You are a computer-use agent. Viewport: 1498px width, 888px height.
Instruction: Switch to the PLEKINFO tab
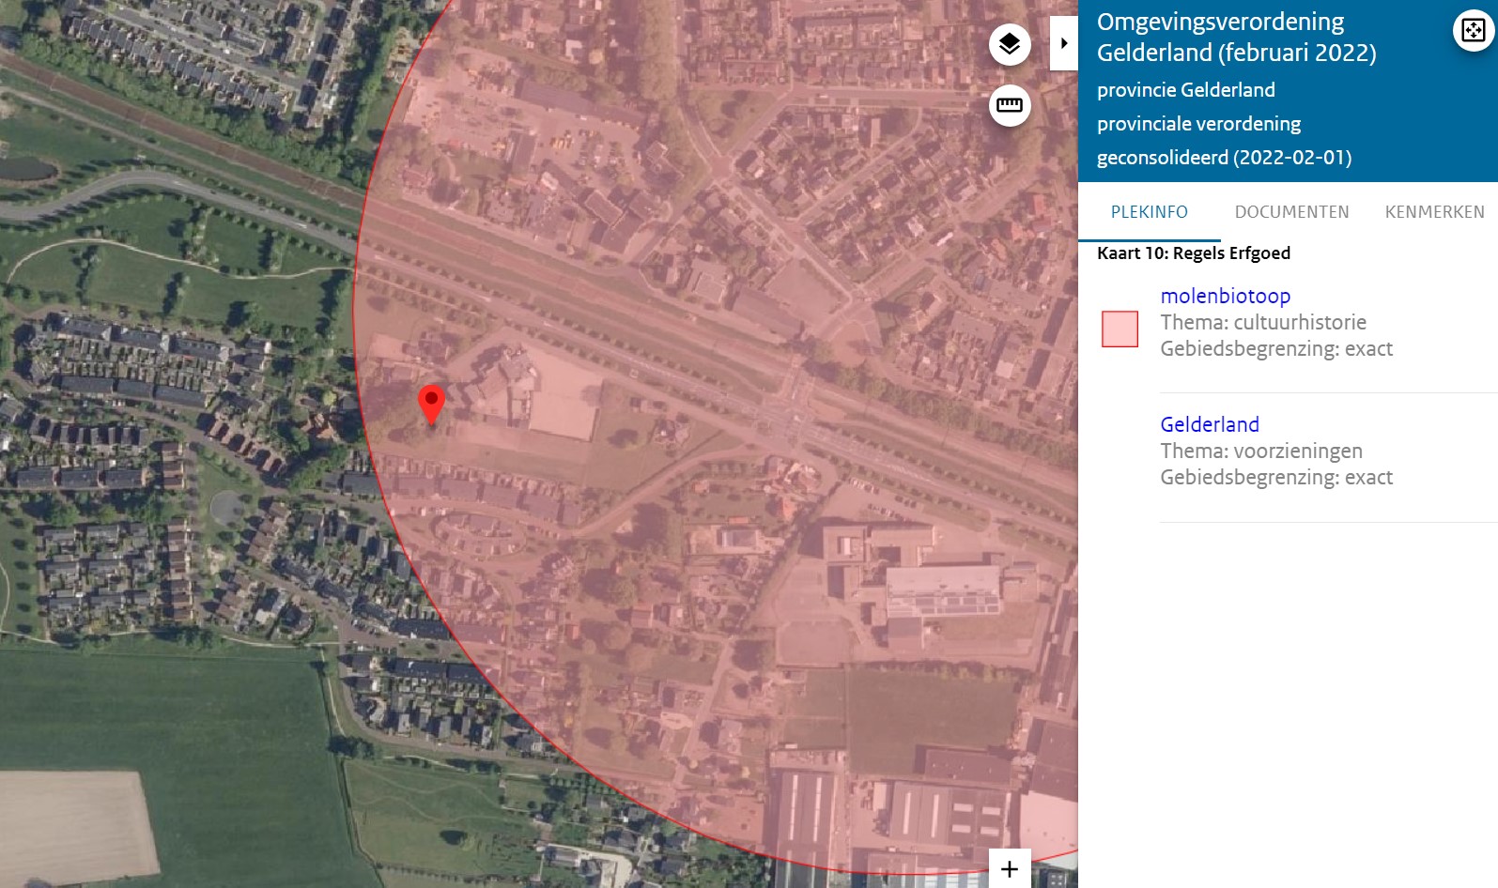pos(1149,212)
